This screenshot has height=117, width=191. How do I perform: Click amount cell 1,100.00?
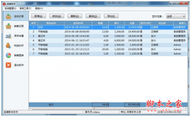[134, 54]
